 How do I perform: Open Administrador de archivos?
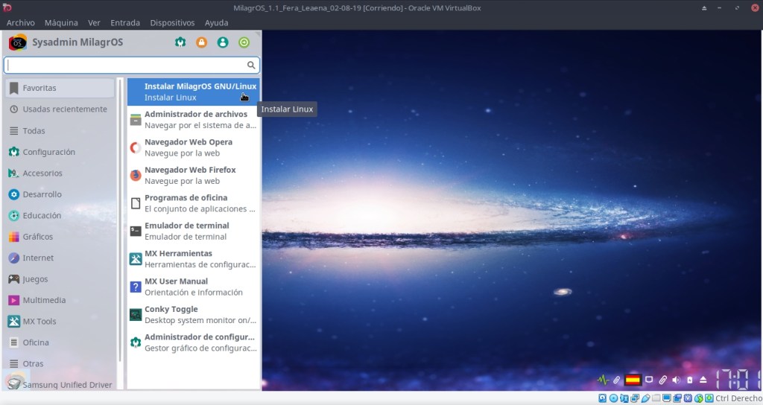pyautogui.click(x=194, y=120)
